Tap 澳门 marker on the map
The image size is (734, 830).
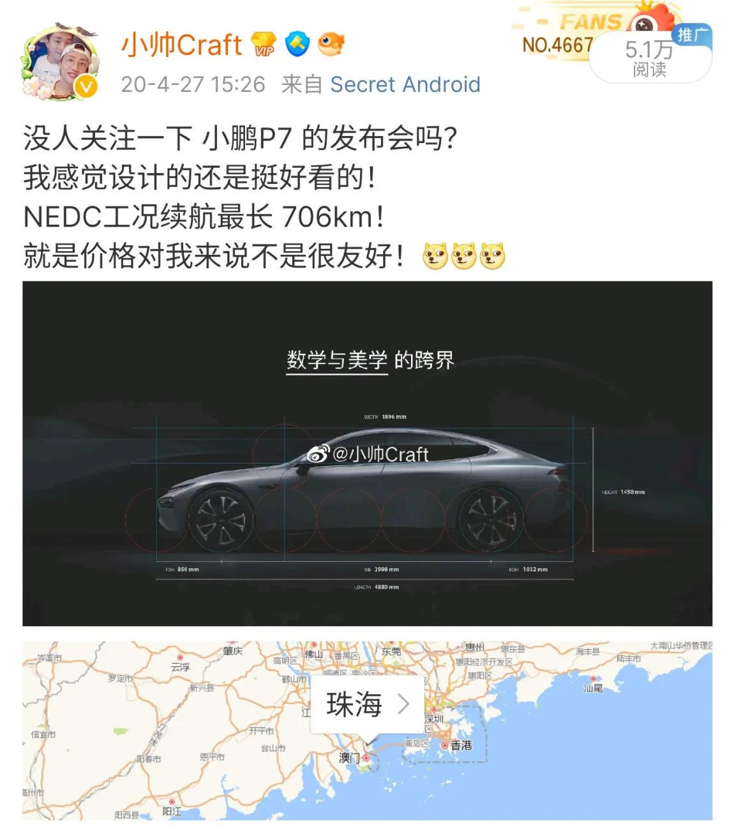(x=354, y=758)
